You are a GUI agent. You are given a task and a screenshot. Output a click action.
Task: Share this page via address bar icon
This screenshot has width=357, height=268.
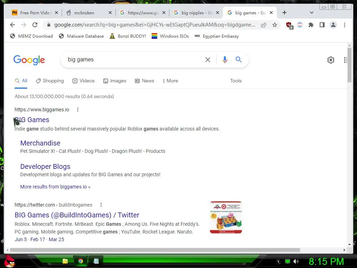pyautogui.click(x=264, y=25)
